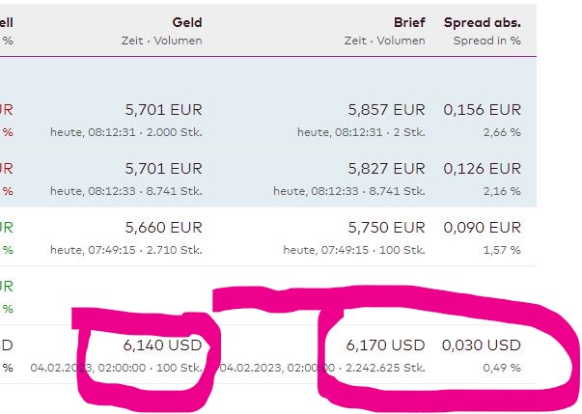Select the 5,660 EUR Geld price
Screen dimensions: 582x414
tap(164, 228)
